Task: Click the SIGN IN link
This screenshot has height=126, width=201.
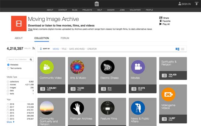Action: [x=186, y=4]
